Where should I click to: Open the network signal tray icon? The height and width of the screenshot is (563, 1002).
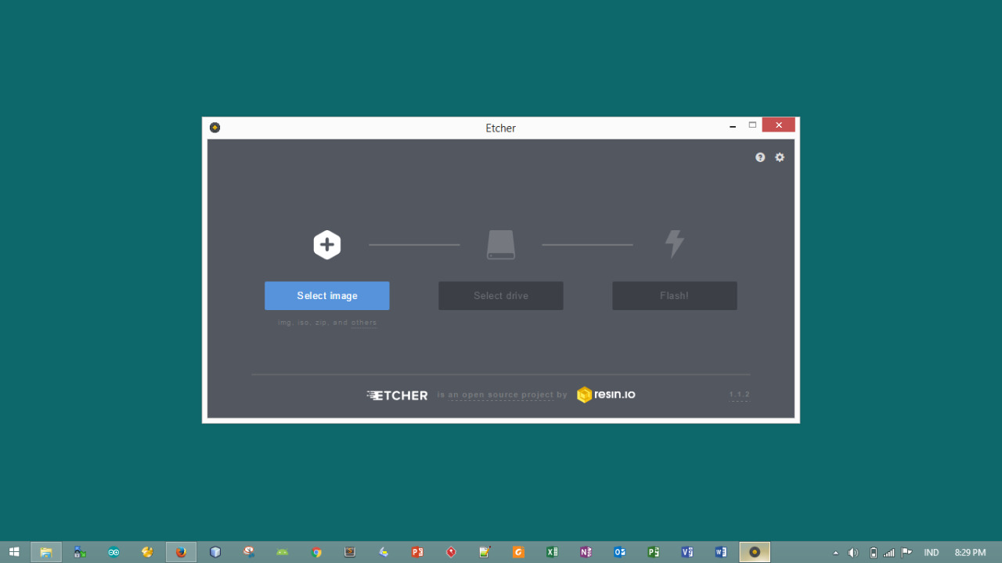889,553
